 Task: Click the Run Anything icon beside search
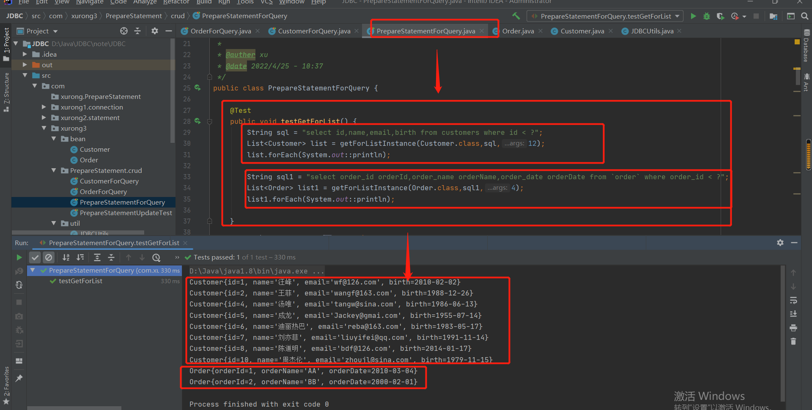pyautogui.click(x=791, y=16)
